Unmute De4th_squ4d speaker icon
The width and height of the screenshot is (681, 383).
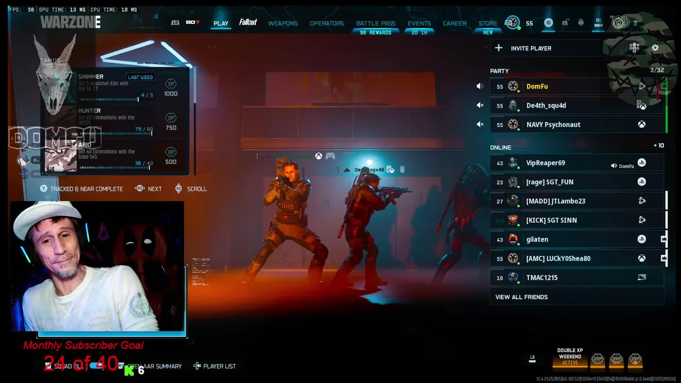[x=480, y=105]
